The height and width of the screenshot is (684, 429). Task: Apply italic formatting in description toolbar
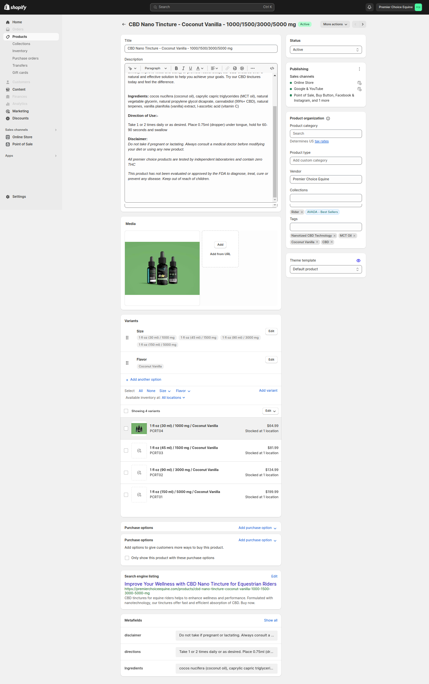[x=183, y=68]
